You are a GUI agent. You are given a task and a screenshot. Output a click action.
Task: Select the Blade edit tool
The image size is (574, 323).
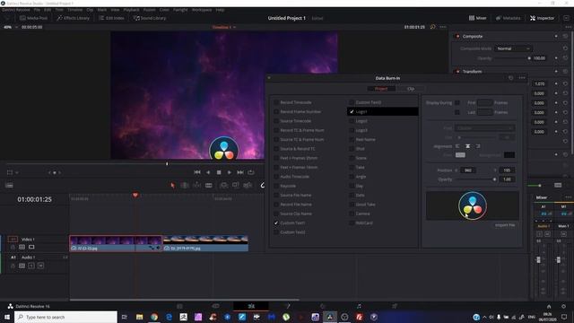(x=209, y=186)
